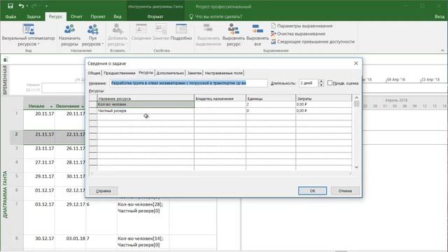Switch to Вид ribbon tab
Viewport: 448px width, 252px height.
(118, 17)
